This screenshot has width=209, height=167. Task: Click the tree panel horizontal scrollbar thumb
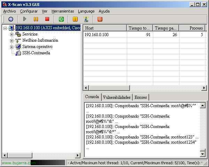[20, 155]
